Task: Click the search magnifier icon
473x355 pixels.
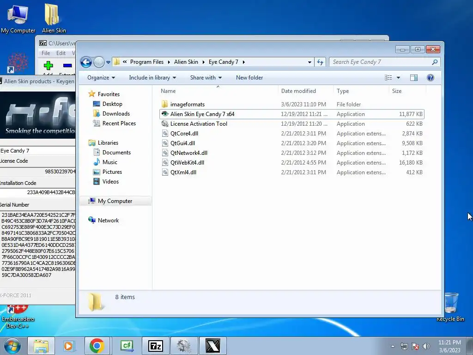Action: click(x=435, y=62)
